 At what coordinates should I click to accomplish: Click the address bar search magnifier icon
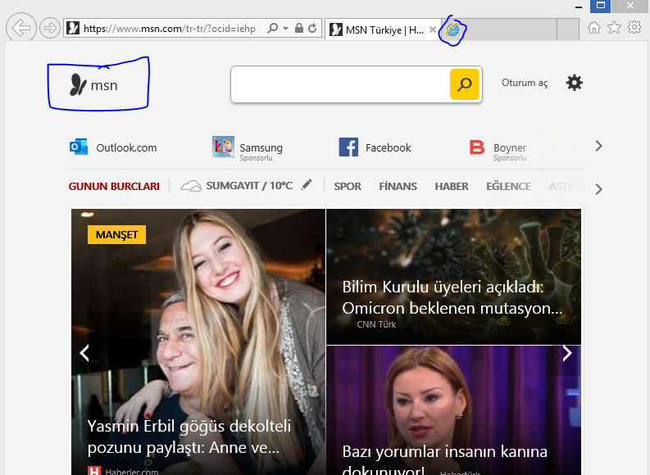(272, 28)
